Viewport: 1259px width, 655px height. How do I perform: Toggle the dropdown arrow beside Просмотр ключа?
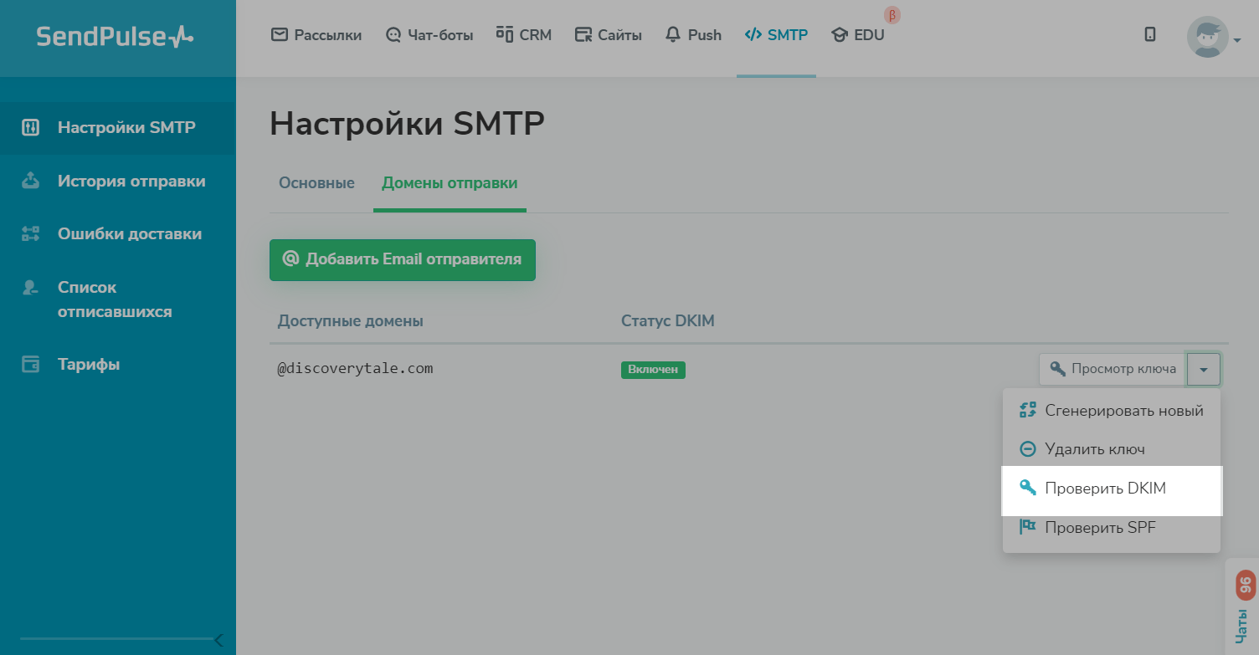pos(1204,369)
